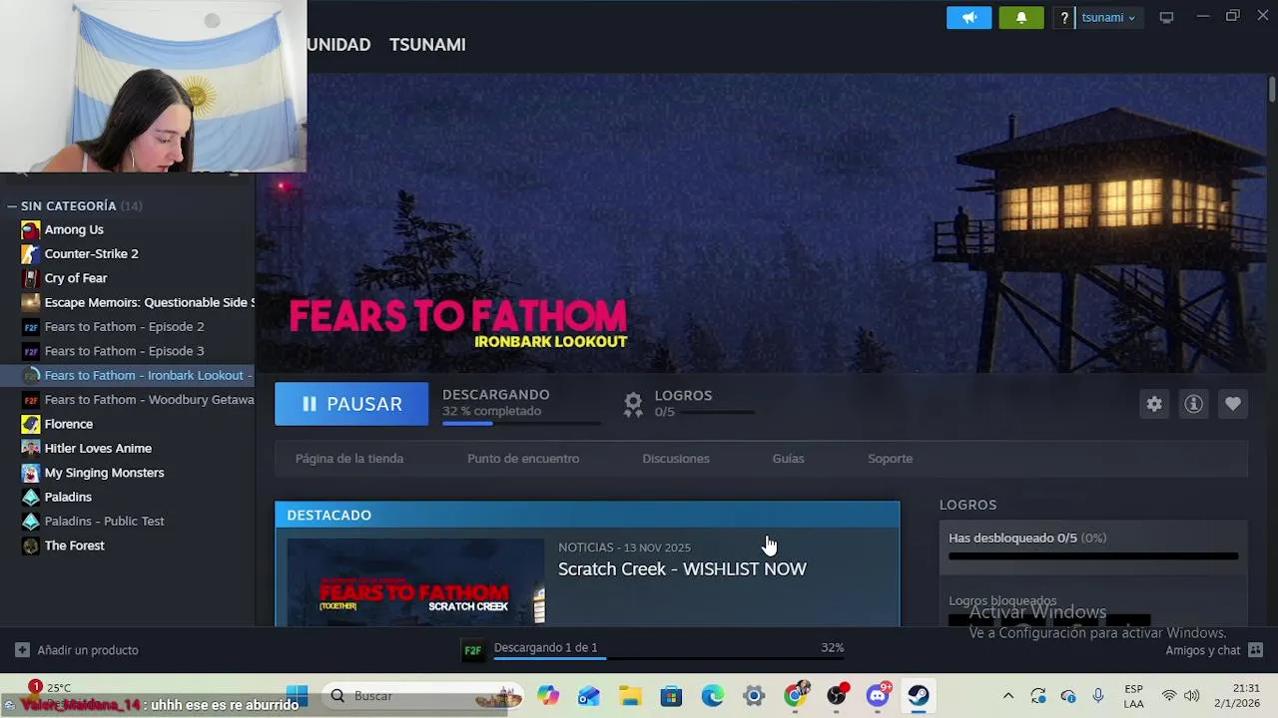This screenshot has width=1278, height=718.
Task: Click the Florence game icon
Action: point(31,424)
